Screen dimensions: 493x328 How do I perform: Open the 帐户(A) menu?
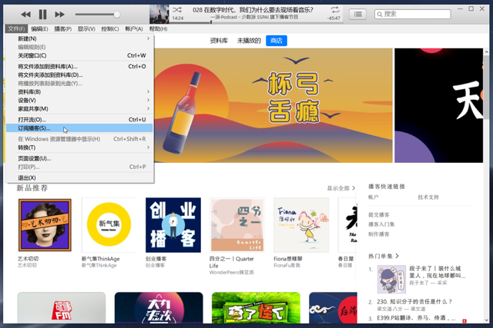(x=133, y=29)
